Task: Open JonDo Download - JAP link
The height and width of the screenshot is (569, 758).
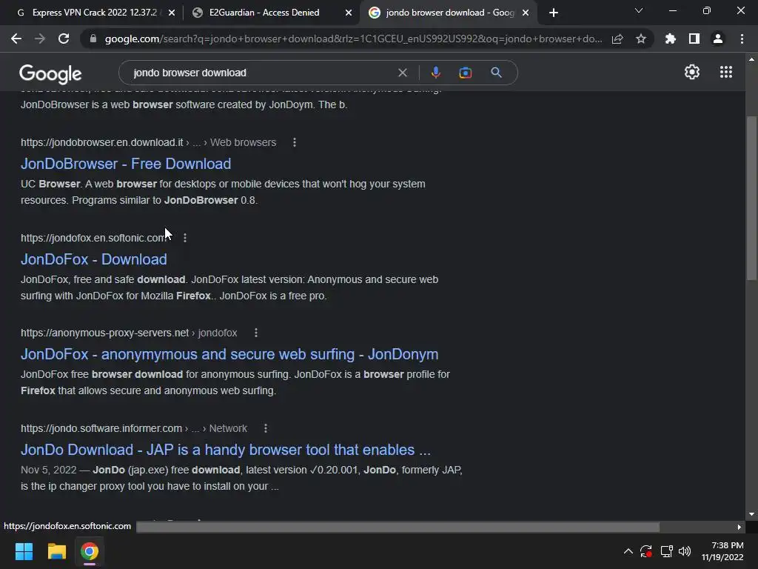Action: pyautogui.click(x=226, y=450)
